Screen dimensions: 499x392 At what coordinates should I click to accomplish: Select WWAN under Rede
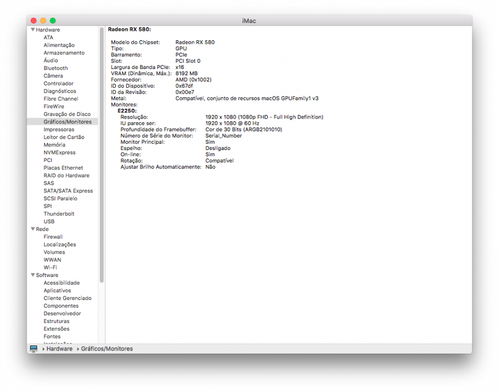(52, 260)
